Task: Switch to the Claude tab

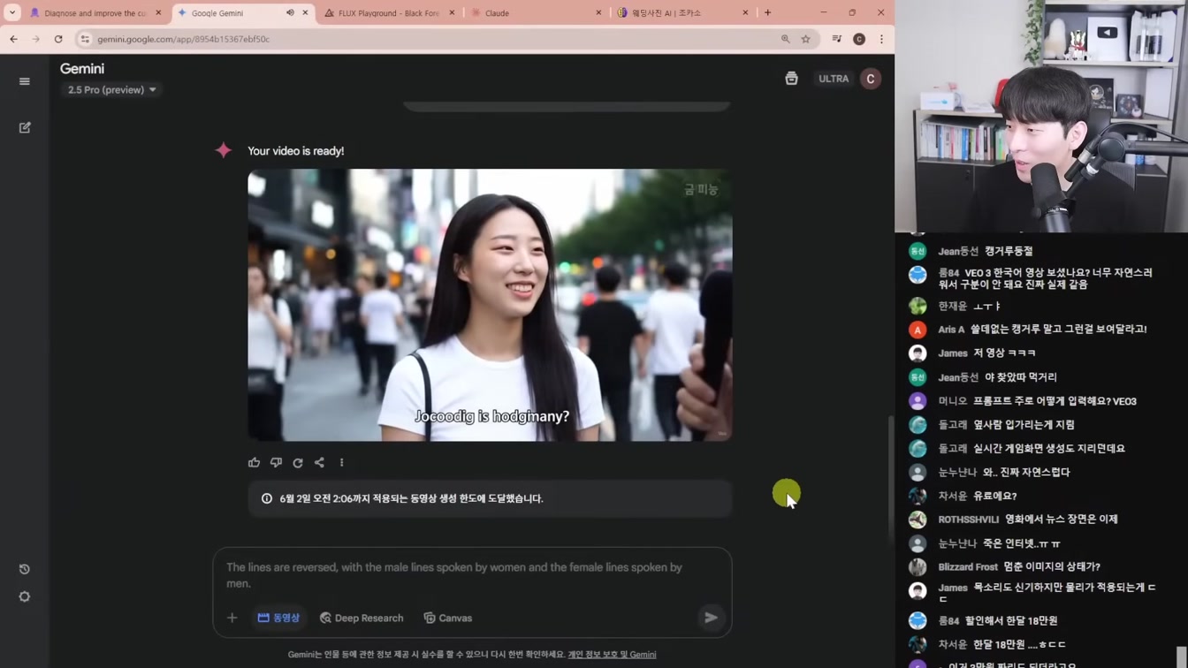Action: [536, 12]
